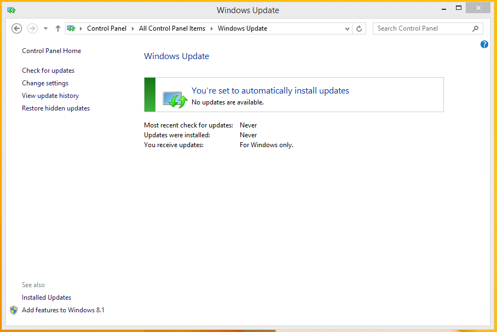Image resolution: width=497 pixels, height=332 pixels.
Task: Open Change settings link
Action: pyautogui.click(x=45, y=83)
